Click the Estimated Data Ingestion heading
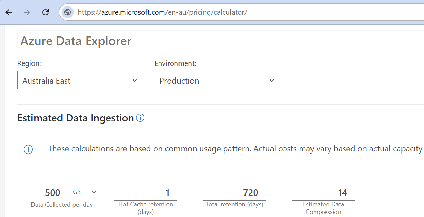The width and height of the screenshot is (424, 217). [76, 118]
